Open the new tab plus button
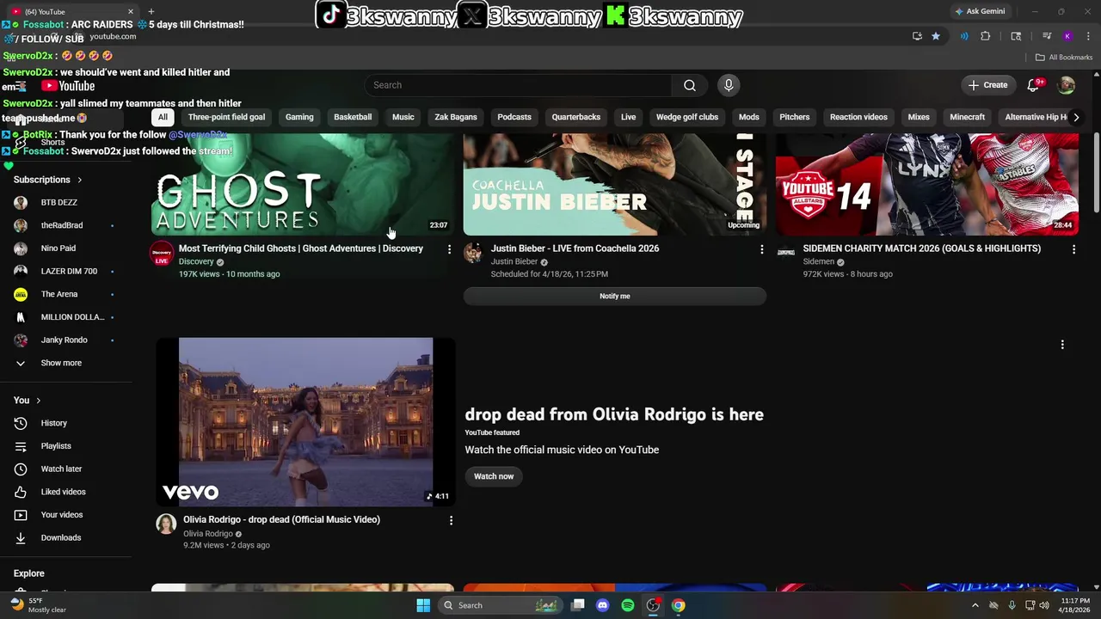This screenshot has width=1101, height=619. point(151,11)
